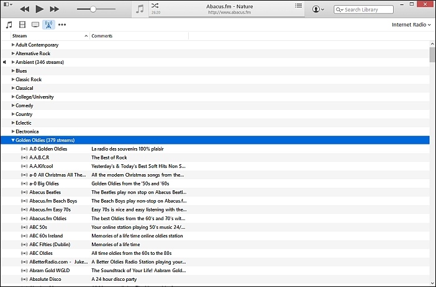
Task: Click the Absolute Disco stream icon
Action: pos(24,279)
